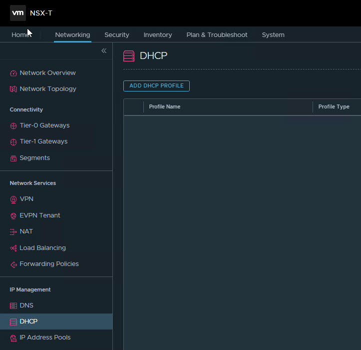Sort by Profile Type column header
The image size is (361, 350).
click(x=334, y=107)
